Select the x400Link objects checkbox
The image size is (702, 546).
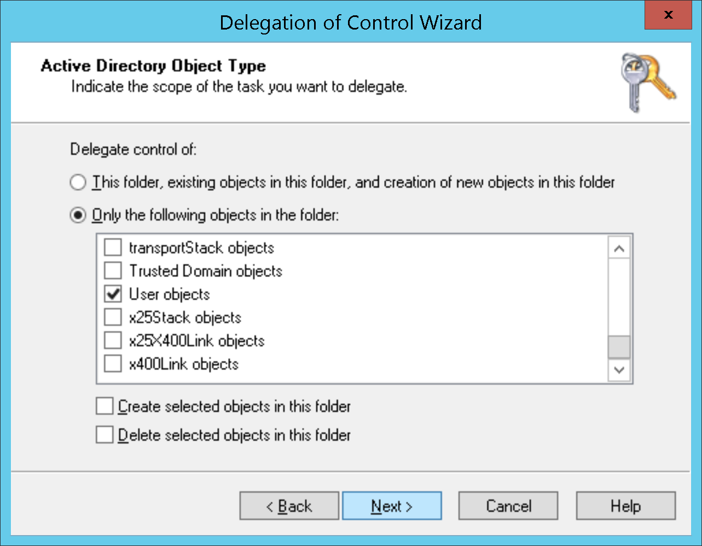tap(113, 364)
